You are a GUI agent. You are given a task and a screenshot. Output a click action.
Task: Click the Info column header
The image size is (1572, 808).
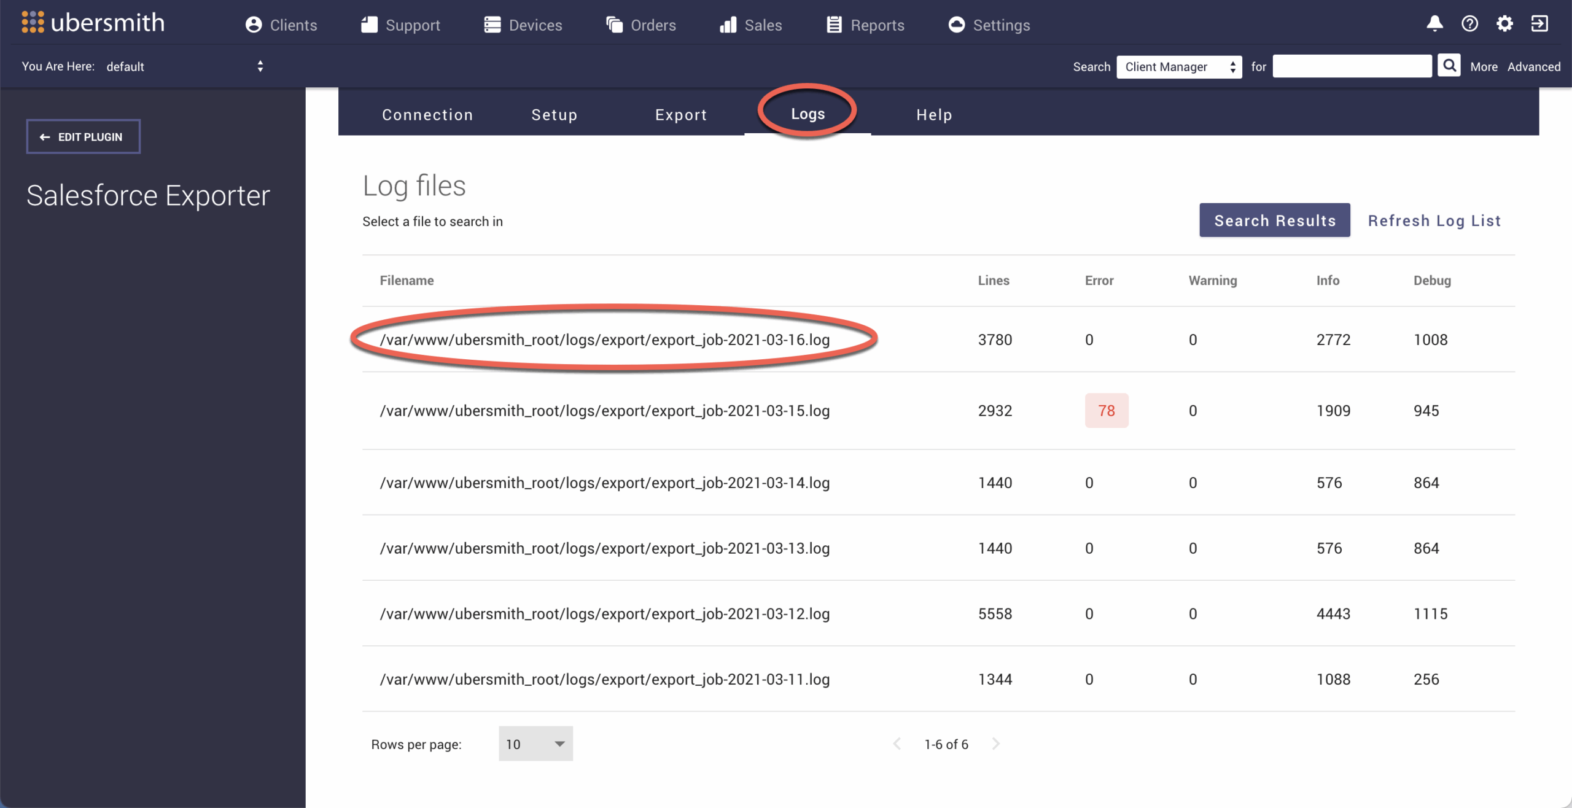[x=1328, y=281]
